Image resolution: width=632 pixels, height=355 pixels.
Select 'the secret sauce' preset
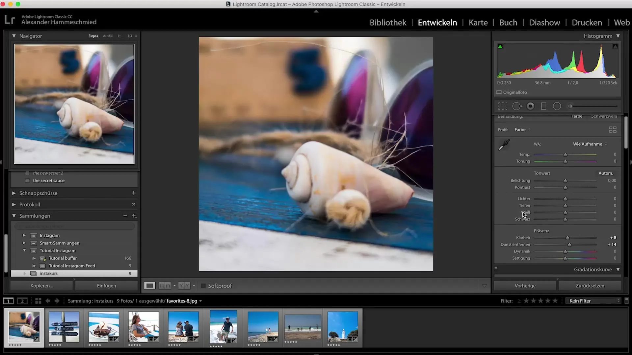(49, 180)
